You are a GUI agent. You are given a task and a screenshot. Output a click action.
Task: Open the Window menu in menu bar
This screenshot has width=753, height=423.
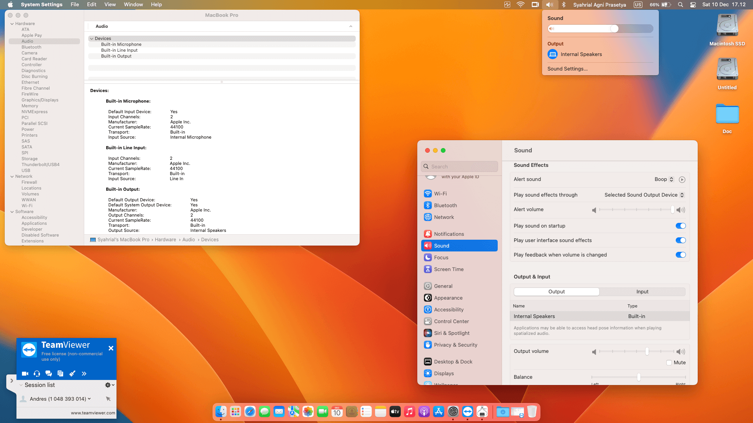click(x=133, y=5)
